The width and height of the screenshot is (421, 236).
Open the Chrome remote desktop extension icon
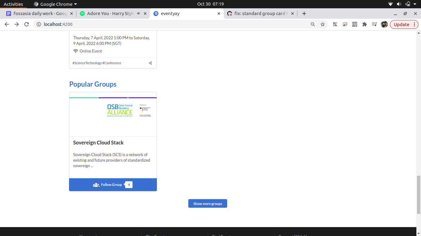tap(345, 24)
